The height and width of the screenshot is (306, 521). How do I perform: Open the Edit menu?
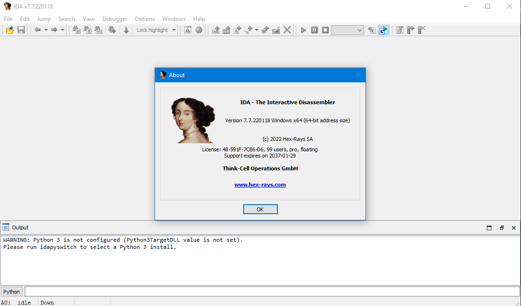pos(25,19)
